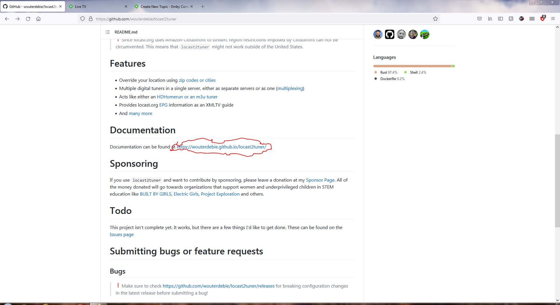Close the Create New Topic tab
The image size is (560, 305).
tap(192, 6)
